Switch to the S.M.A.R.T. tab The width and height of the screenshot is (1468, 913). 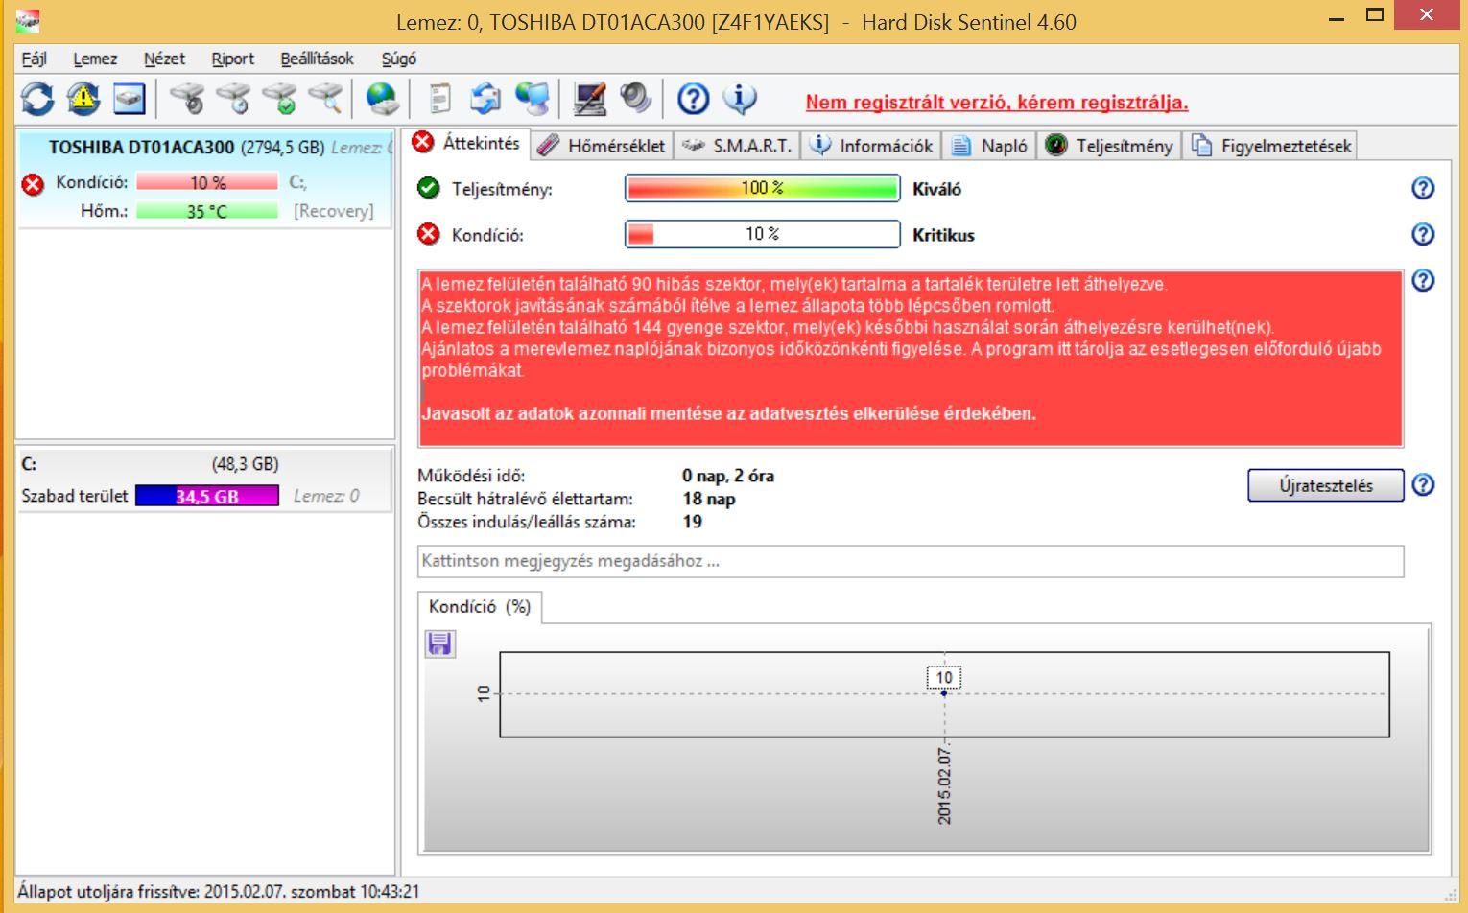coord(737,146)
